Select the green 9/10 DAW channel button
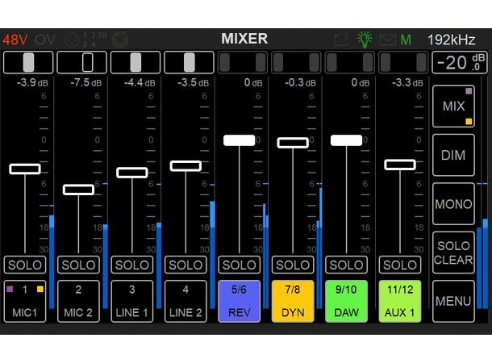Viewport: 492px width, 363px height. [346, 301]
